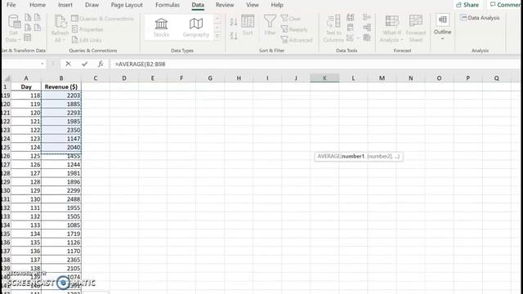Click the Properties button in the ribbon

[87, 29]
